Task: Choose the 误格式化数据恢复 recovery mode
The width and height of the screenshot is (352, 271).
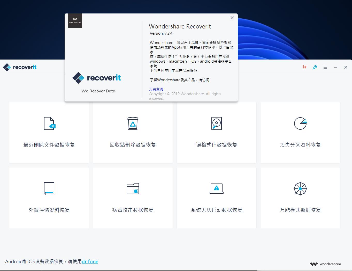Action: [x=216, y=133]
